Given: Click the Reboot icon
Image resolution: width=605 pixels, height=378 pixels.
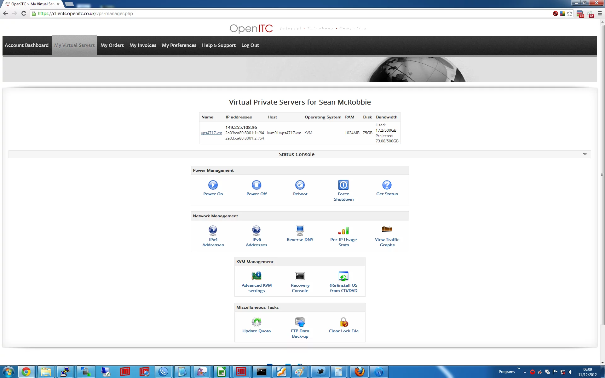Looking at the screenshot, I should coord(300,185).
